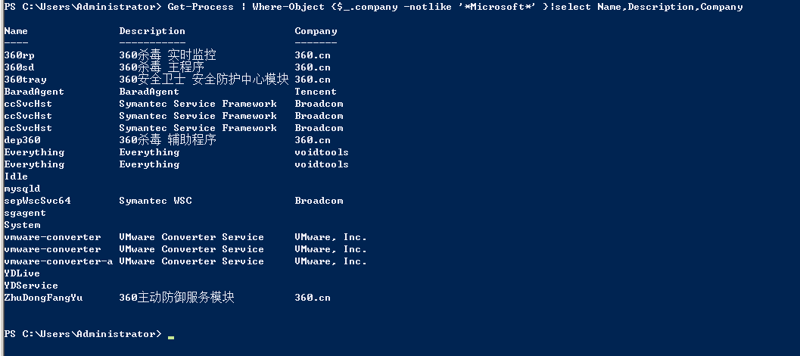Click the Idle process entry
Screen dimensions: 800x356
click(16, 176)
